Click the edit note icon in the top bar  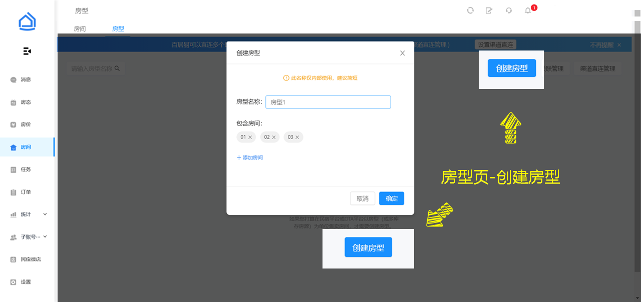coord(489,10)
